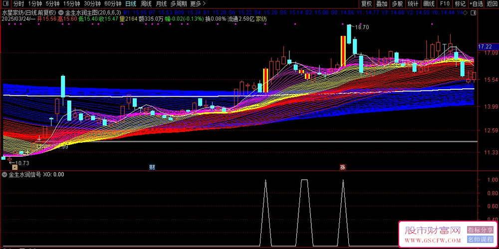Click the 回 marker icon below chart
The height and width of the screenshot is (249, 499).
[14, 167]
